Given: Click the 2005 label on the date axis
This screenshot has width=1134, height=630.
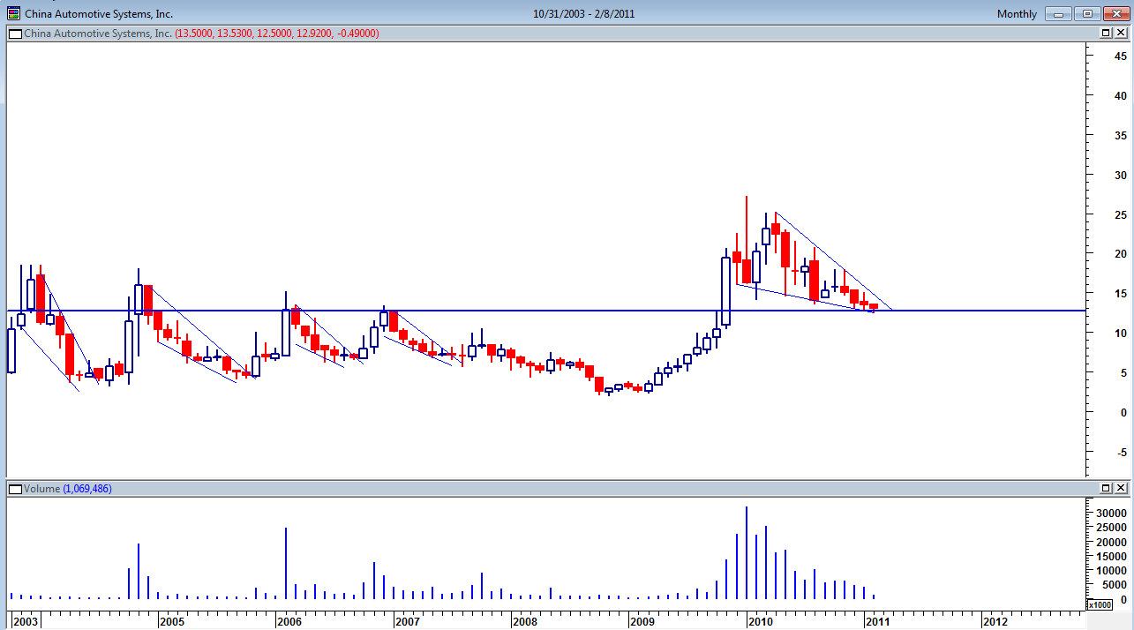Looking at the screenshot, I should (170, 621).
